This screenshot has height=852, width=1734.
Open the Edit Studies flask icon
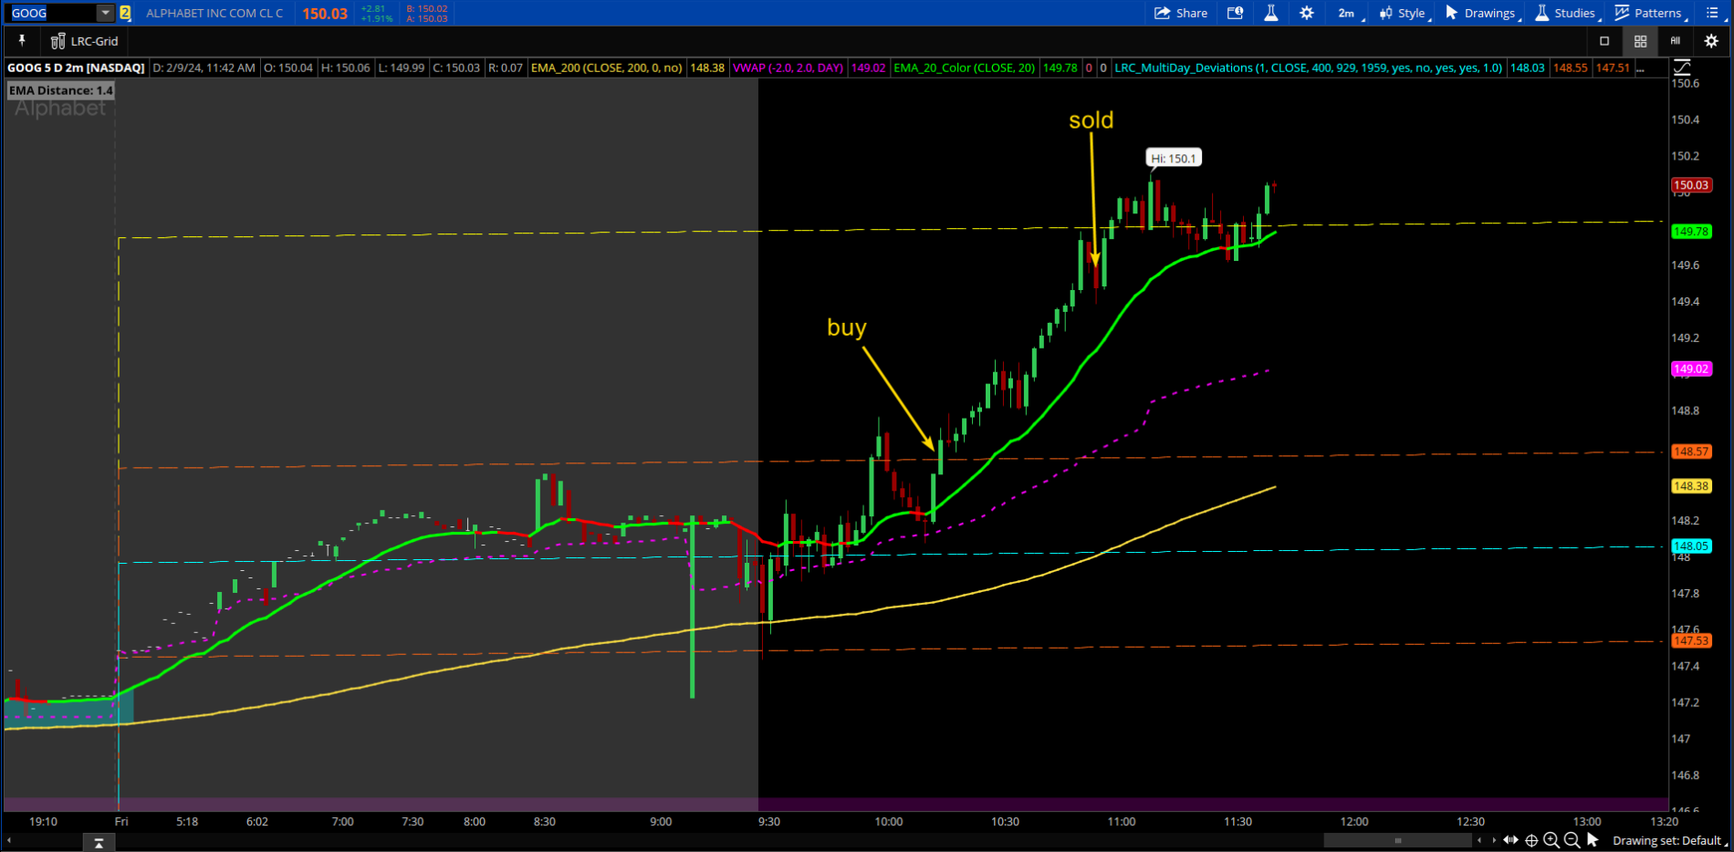[1270, 13]
